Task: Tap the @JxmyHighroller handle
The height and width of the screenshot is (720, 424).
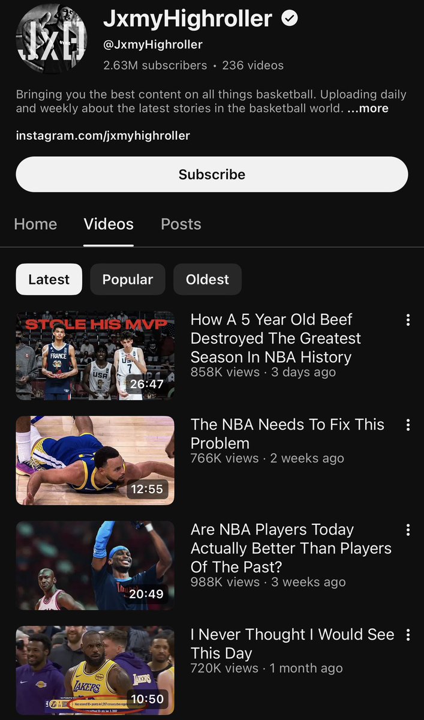Action: pyautogui.click(x=153, y=44)
